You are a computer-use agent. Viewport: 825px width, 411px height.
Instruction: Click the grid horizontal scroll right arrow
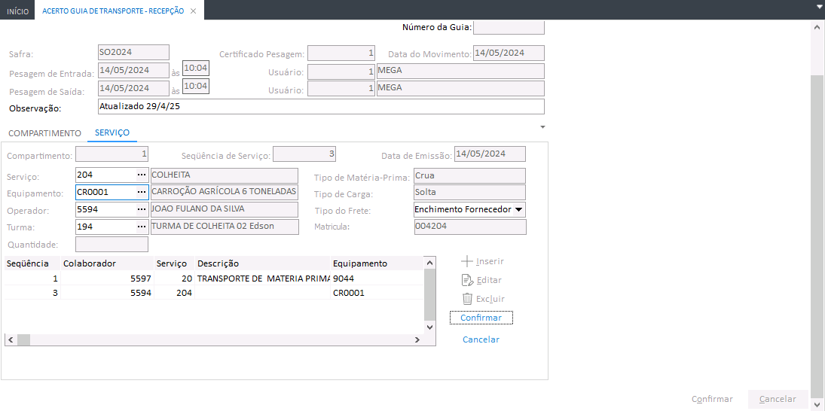pyautogui.click(x=417, y=340)
